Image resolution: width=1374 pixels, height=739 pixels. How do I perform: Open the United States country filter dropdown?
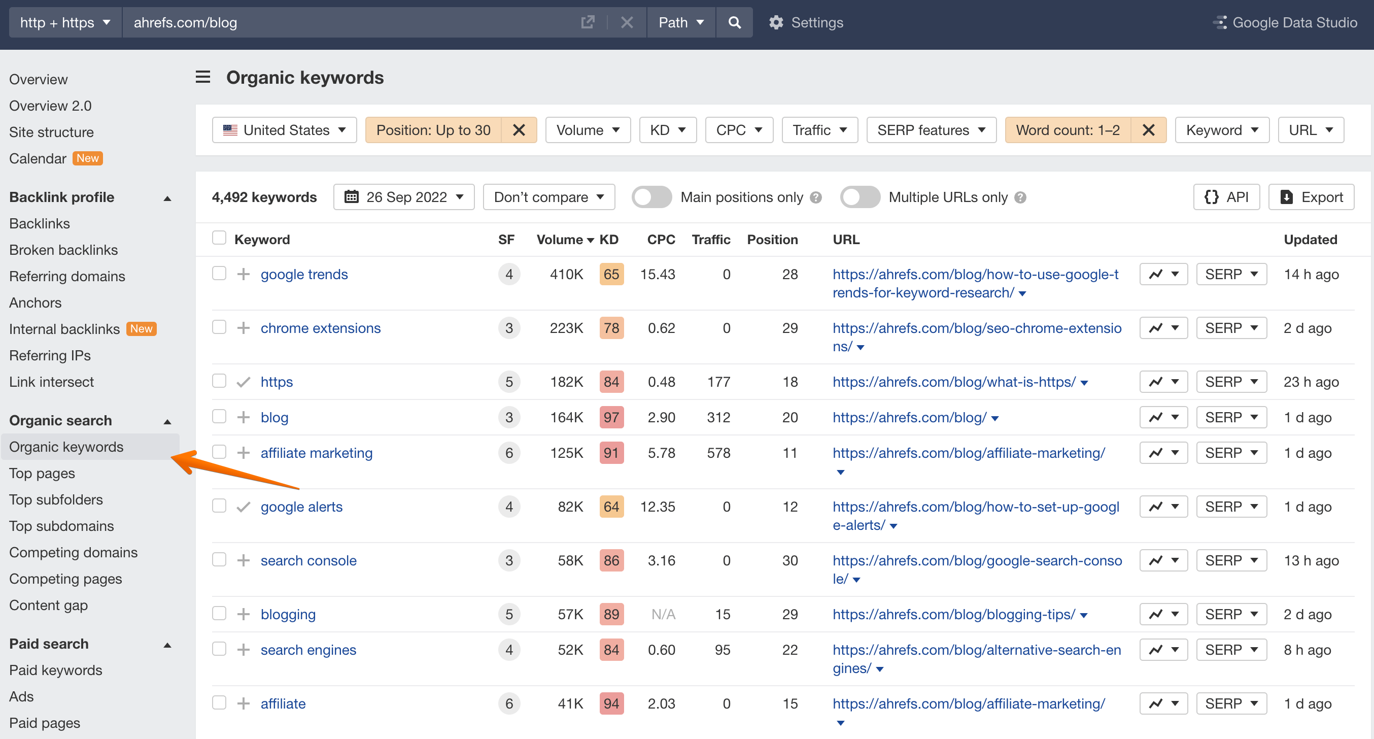[284, 129]
